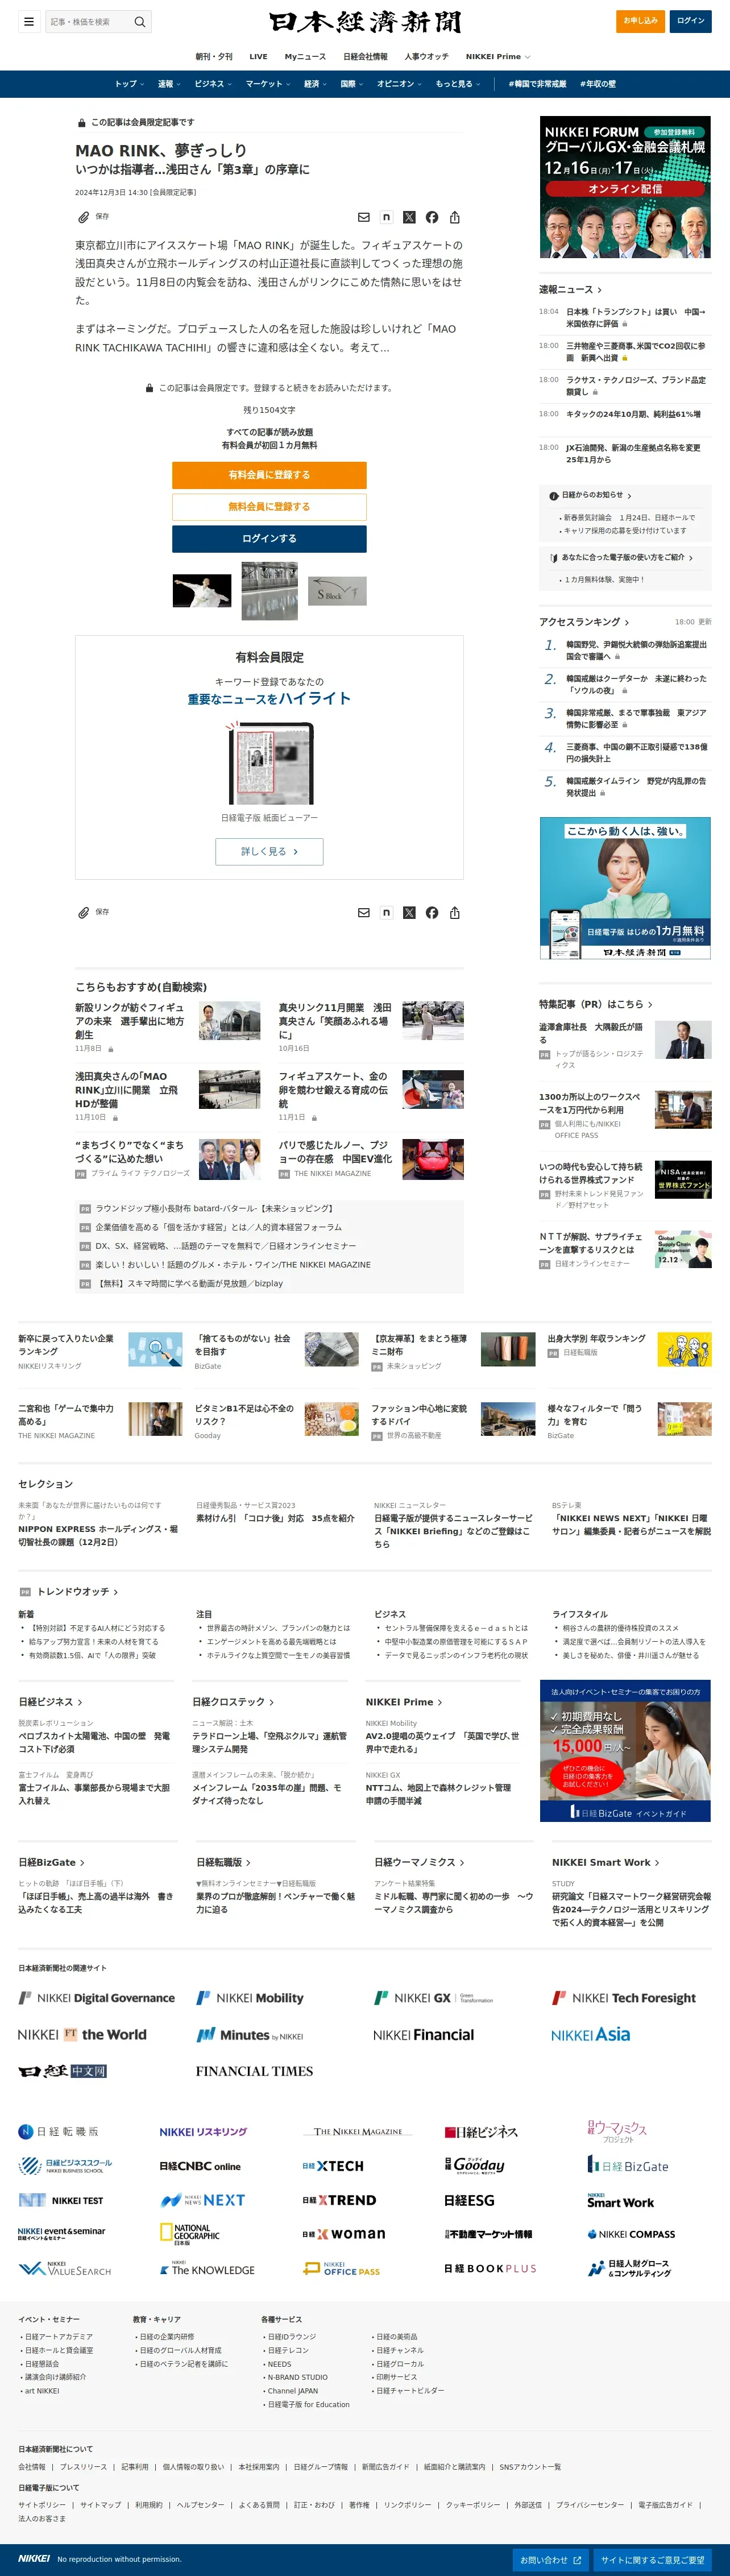This screenshot has height=2576, width=730.
Task: Open the Minutes by NIKKEI logo
Action: (249, 2034)
